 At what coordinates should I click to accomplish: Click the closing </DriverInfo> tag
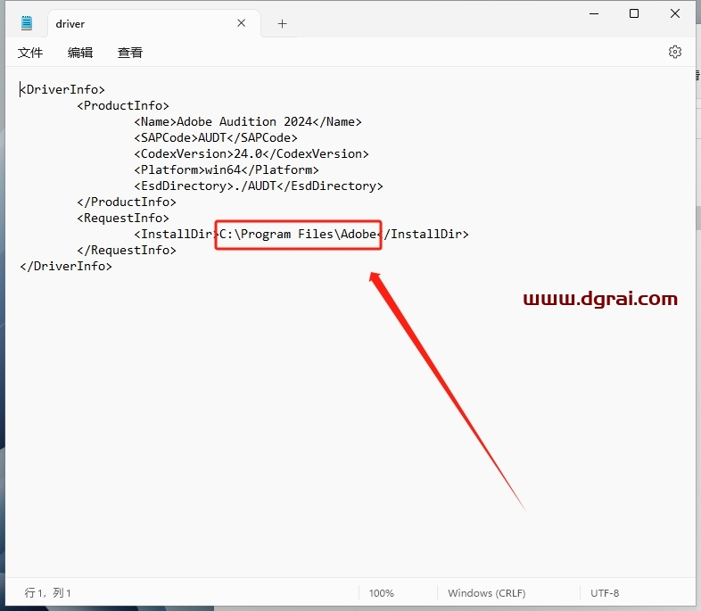[x=66, y=267]
